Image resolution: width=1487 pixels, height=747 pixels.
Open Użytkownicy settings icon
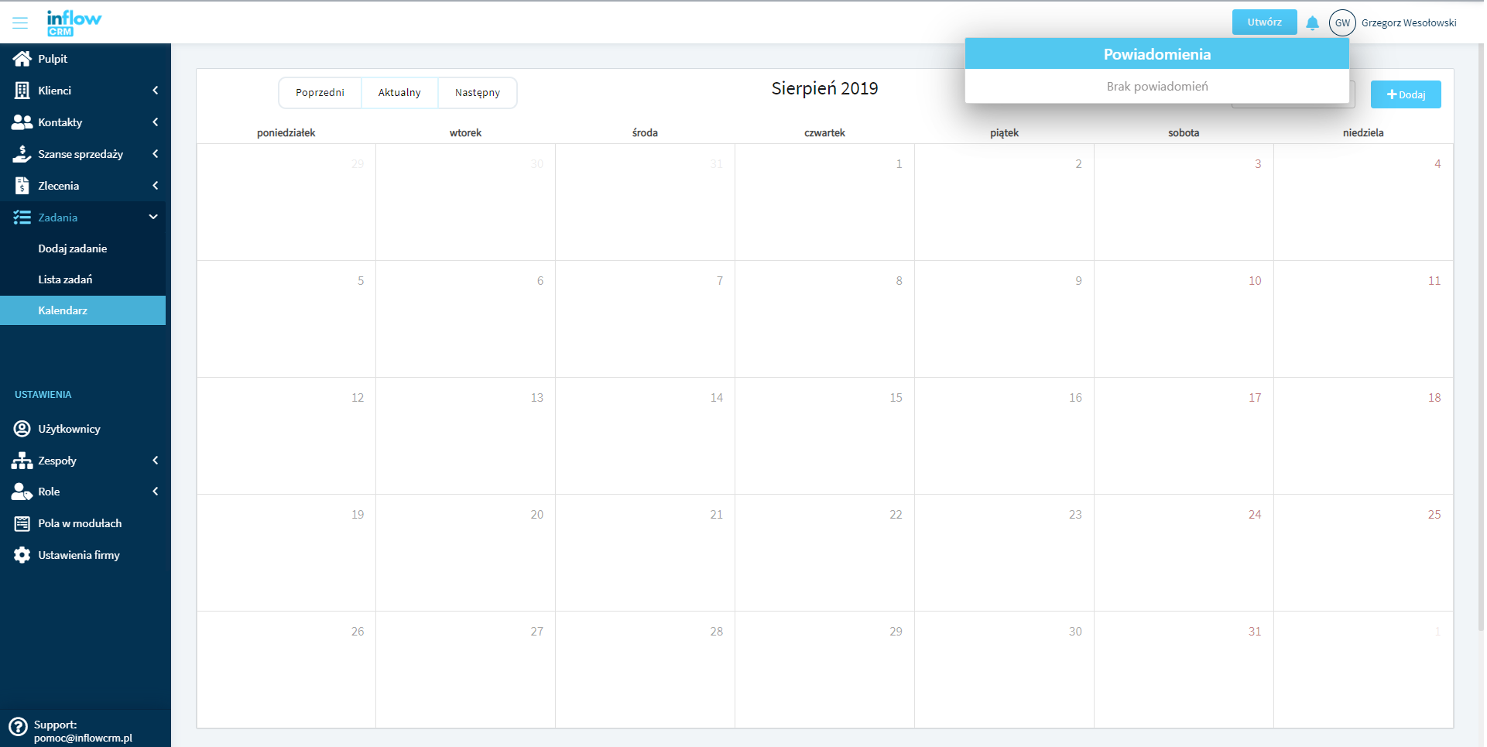pos(22,429)
